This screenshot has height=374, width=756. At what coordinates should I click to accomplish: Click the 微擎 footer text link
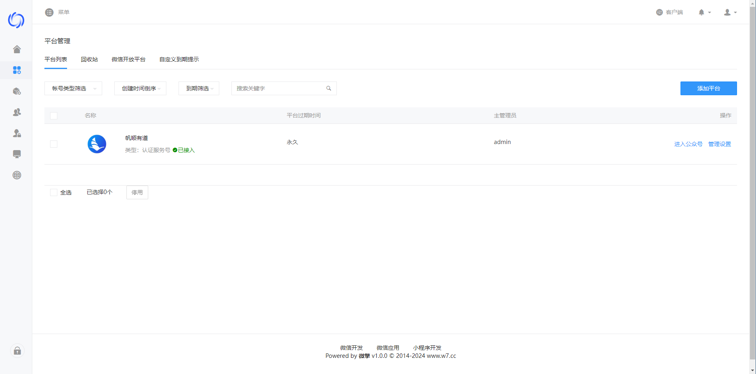(364, 356)
